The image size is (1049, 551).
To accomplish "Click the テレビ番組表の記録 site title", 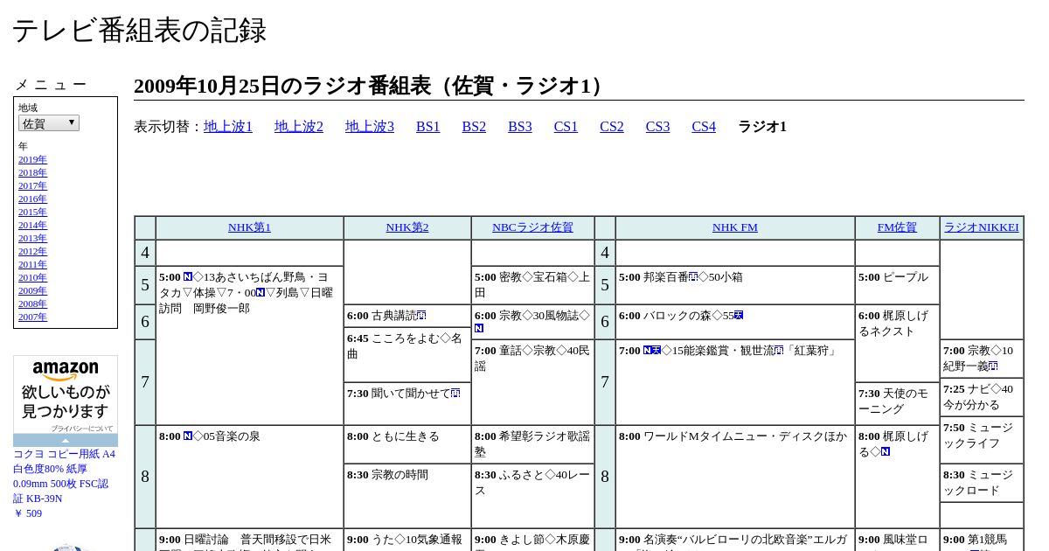I will click(139, 30).
